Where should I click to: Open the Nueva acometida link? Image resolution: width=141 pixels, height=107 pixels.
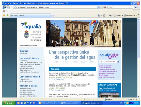105,66
